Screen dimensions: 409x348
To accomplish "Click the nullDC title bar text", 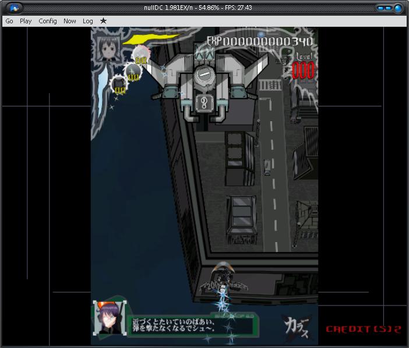I will (x=198, y=8).
